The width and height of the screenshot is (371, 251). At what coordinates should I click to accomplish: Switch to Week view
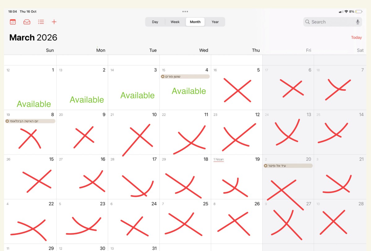coord(175,22)
